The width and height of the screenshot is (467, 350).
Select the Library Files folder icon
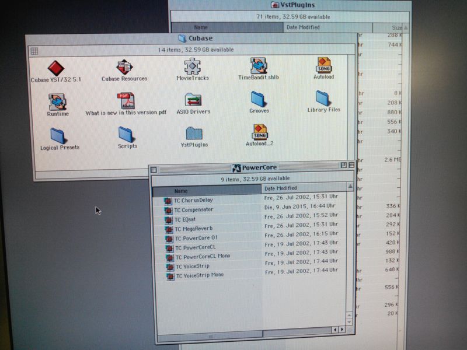(323, 98)
